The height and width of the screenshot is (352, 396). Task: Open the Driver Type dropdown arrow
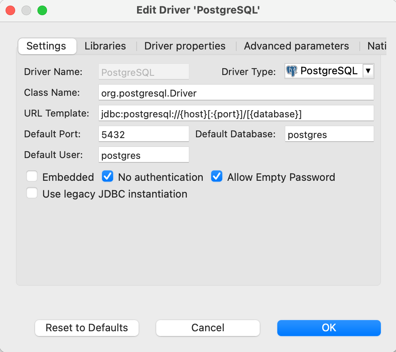368,71
